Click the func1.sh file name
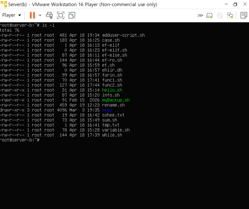This screenshot has width=249, height=209. point(112,80)
